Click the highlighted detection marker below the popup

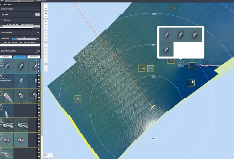tap(181, 63)
